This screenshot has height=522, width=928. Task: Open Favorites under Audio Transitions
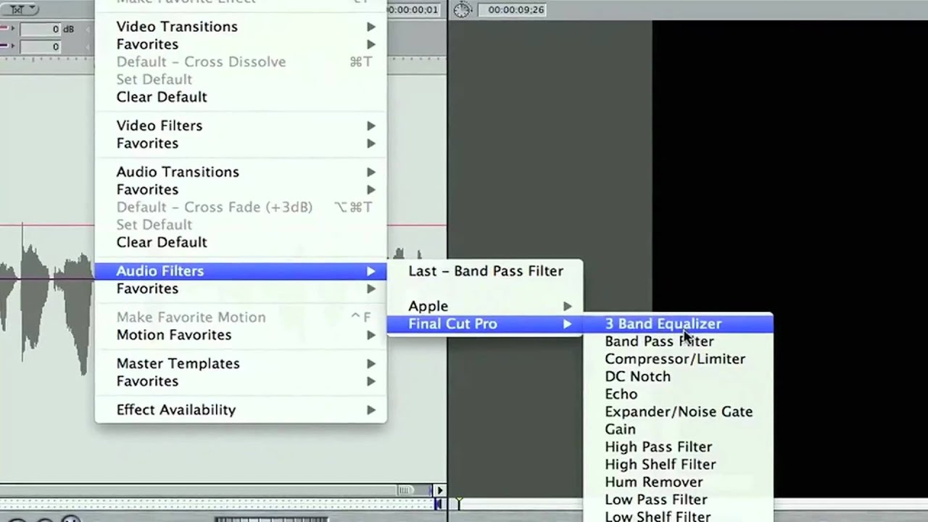tap(241, 190)
